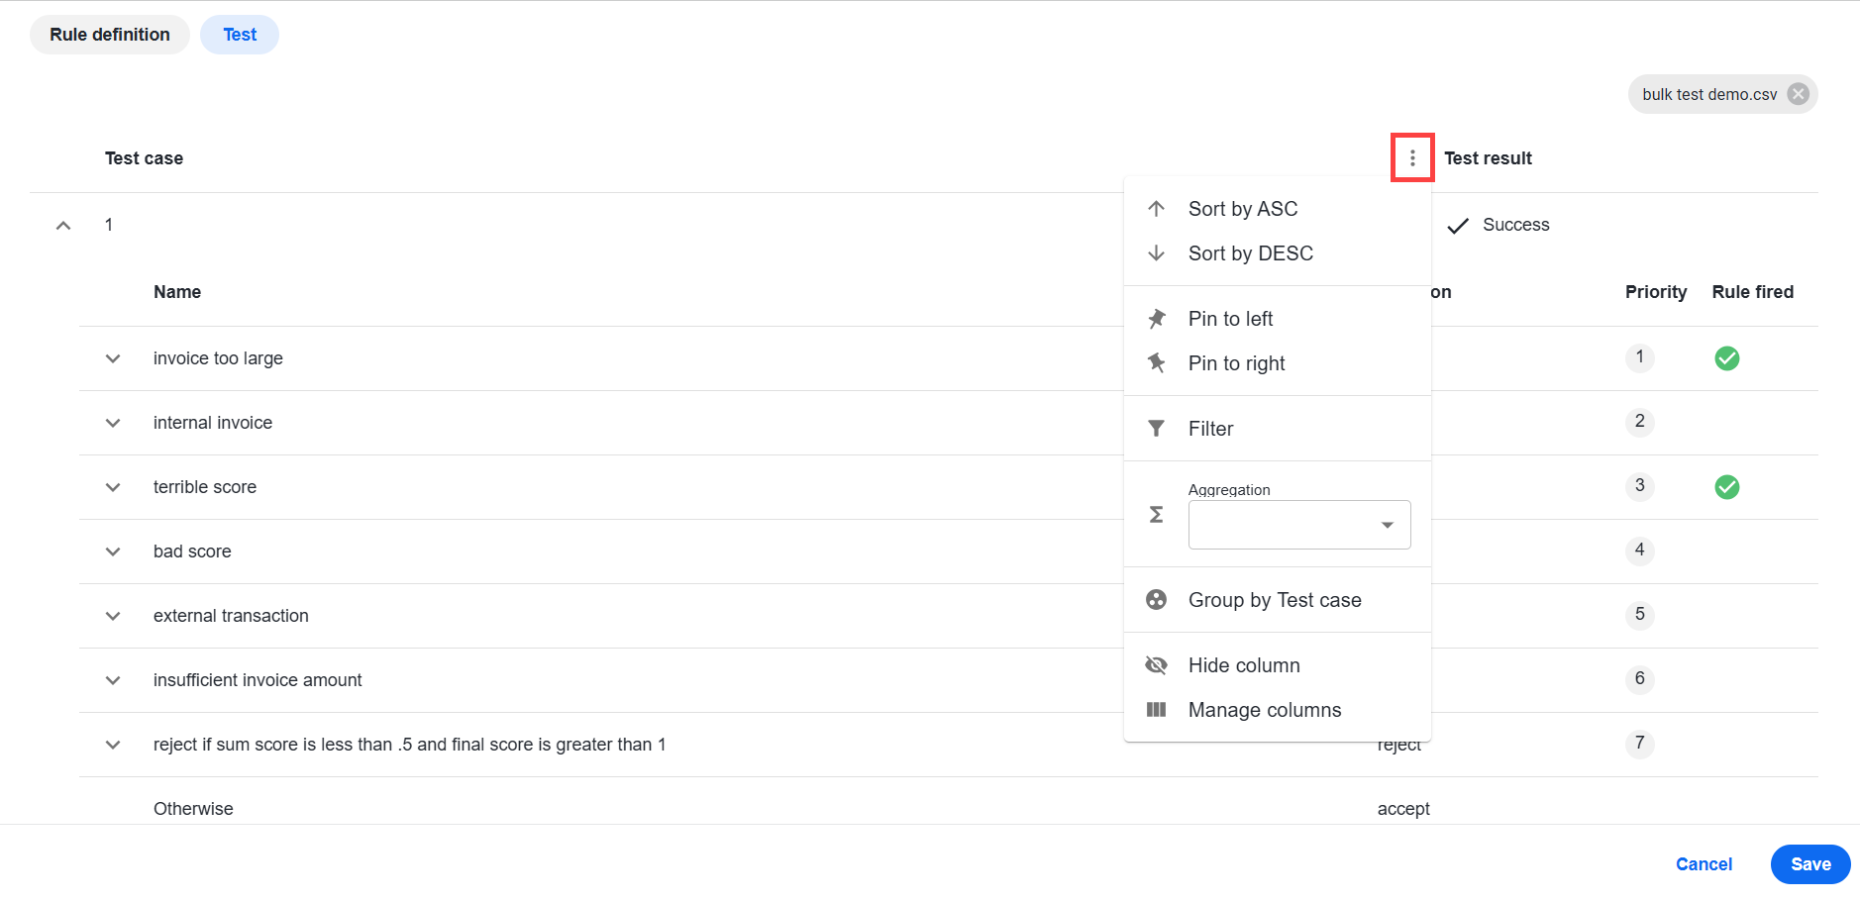The width and height of the screenshot is (1860, 903).
Task: Choose Sort by ASC
Action: pyautogui.click(x=1278, y=209)
